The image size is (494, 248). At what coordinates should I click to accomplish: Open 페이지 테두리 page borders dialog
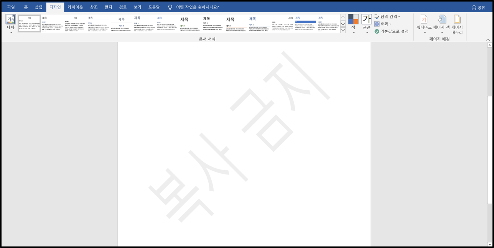457,24
